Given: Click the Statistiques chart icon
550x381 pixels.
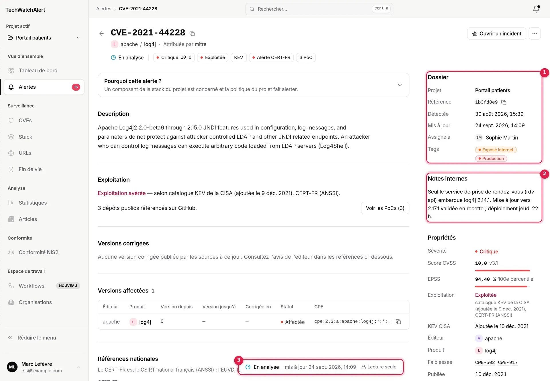Looking at the screenshot, I should point(11,203).
